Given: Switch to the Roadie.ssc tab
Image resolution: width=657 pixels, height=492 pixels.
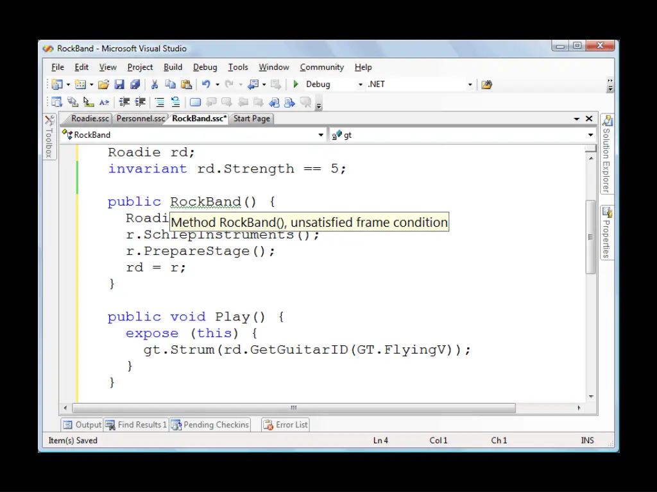Looking at the screenshot, I should [90, 119].
